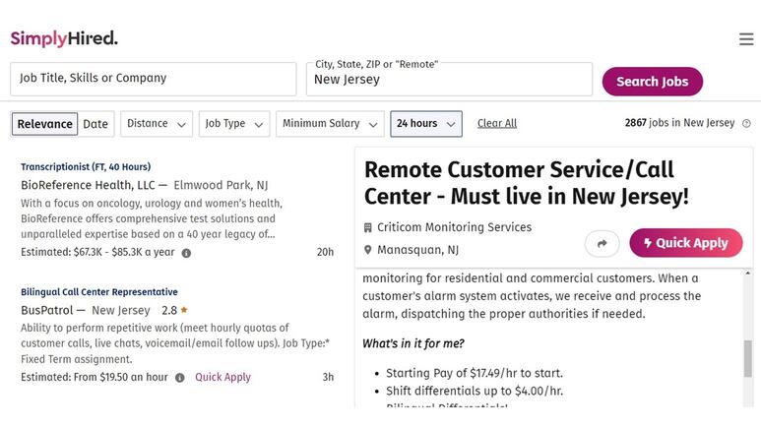The image size is (761, 428).
Task: Click the SimplyHired logo
Action: [64, 38]
